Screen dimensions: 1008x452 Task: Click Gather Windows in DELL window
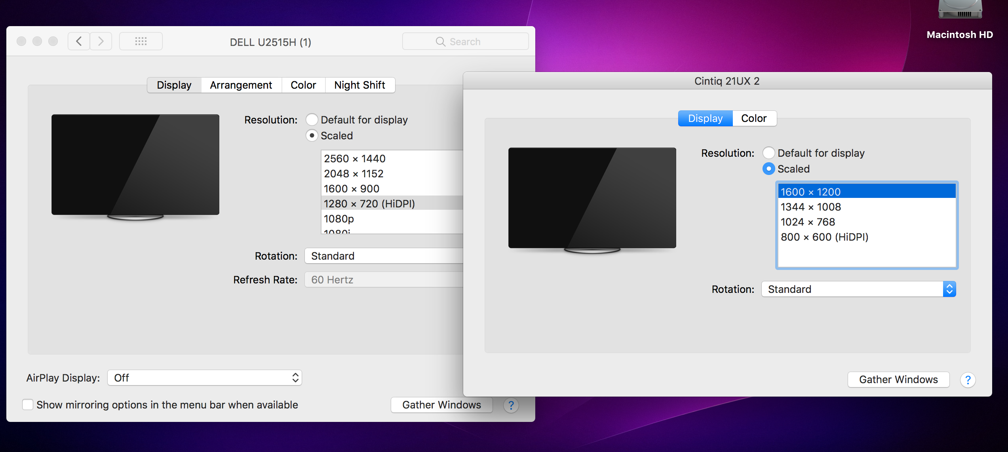pyautogui.click(x=441, y=405)
